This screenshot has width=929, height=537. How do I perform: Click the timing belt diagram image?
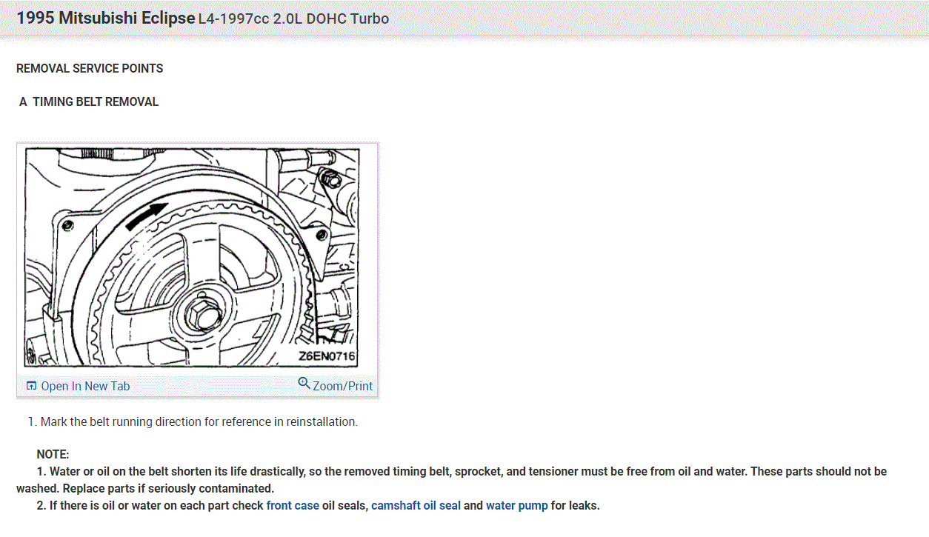192,258
